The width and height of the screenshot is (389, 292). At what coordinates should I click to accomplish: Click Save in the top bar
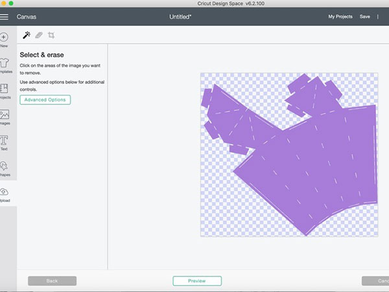click(x=365, y=16)
